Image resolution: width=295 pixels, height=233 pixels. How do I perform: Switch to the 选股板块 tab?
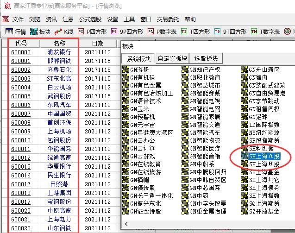coord(206,58)
